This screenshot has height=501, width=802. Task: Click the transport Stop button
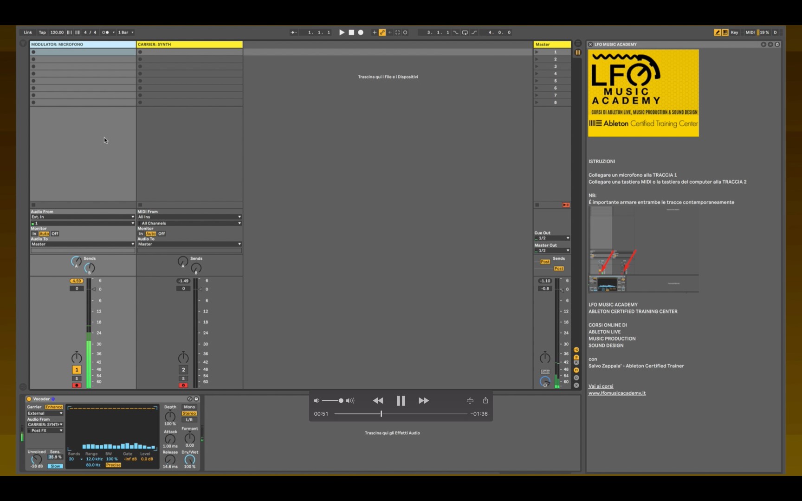[351, 32]
